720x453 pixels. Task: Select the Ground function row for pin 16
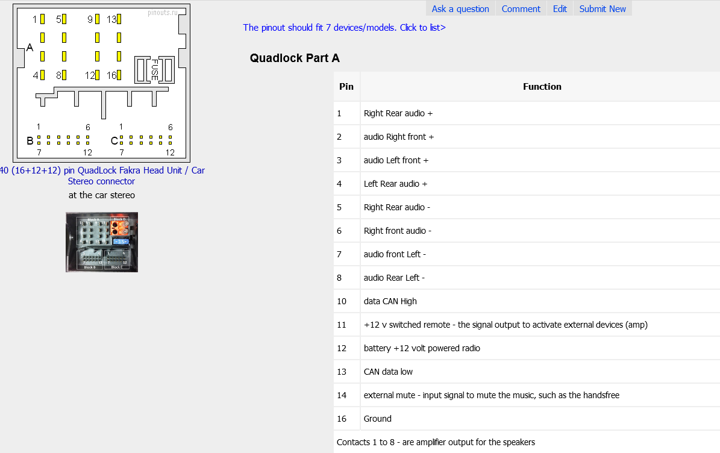click(377, 419)
